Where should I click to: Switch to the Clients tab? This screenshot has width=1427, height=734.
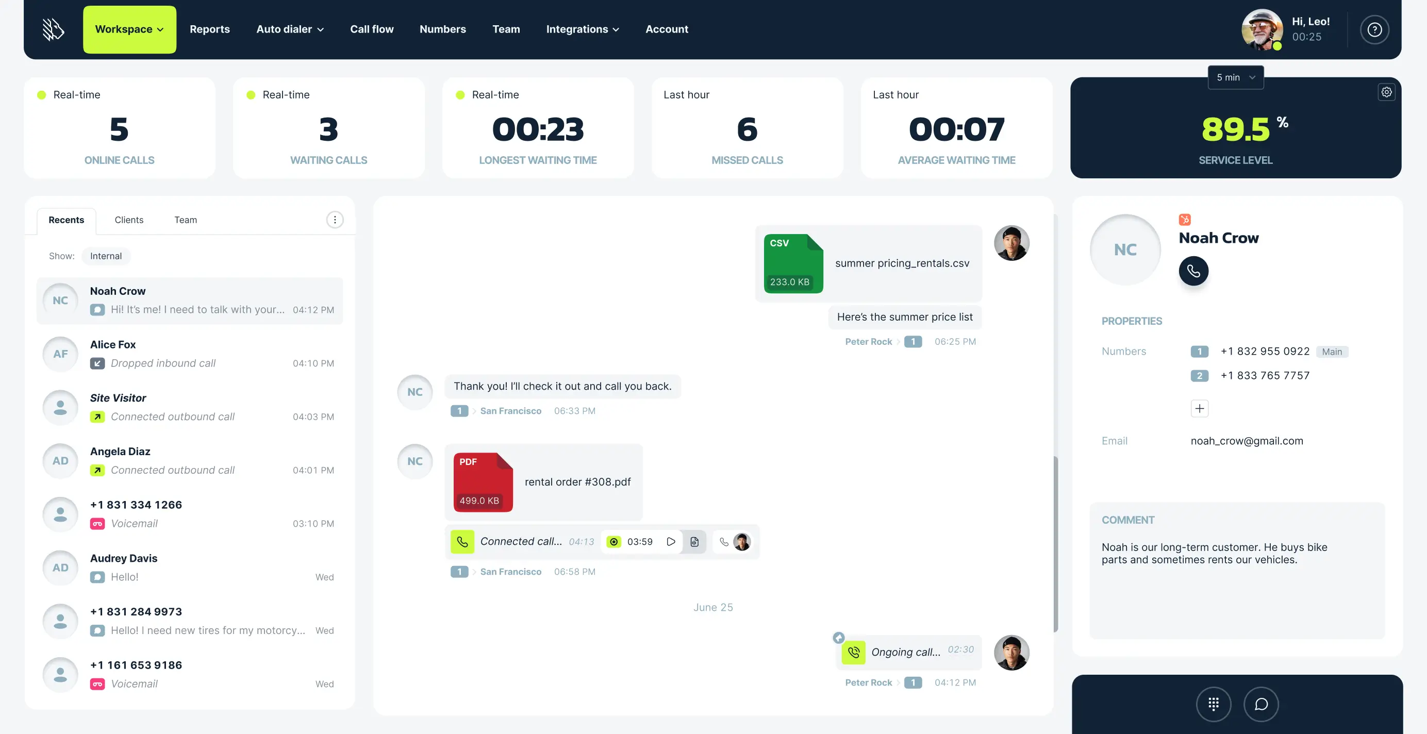tap(129, 220)
